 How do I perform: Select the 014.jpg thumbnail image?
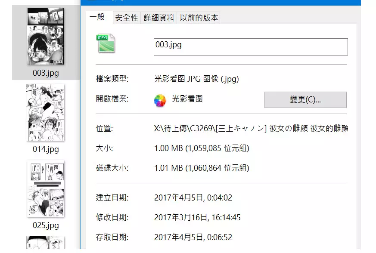tap(45, 112)
